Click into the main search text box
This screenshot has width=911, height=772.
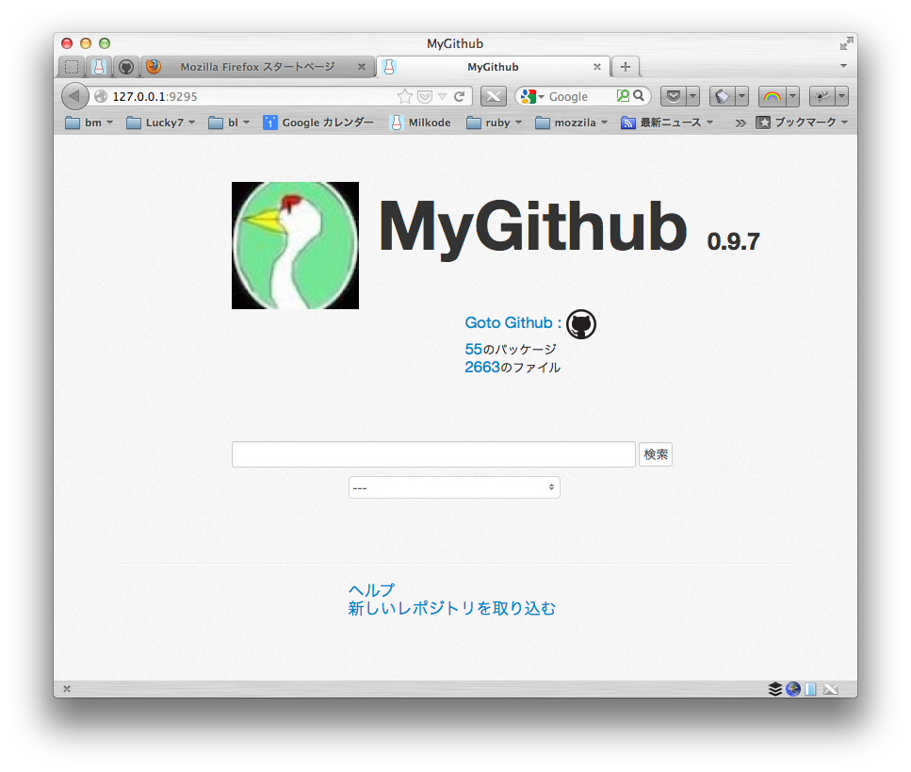click(433, 454)
